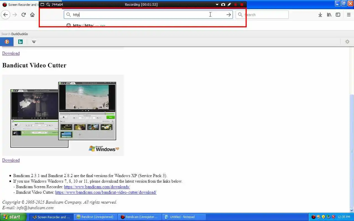This screenshot has height=221, width=354.
Task: Open the Library bookshelf icon
Action: coord(329,15)
